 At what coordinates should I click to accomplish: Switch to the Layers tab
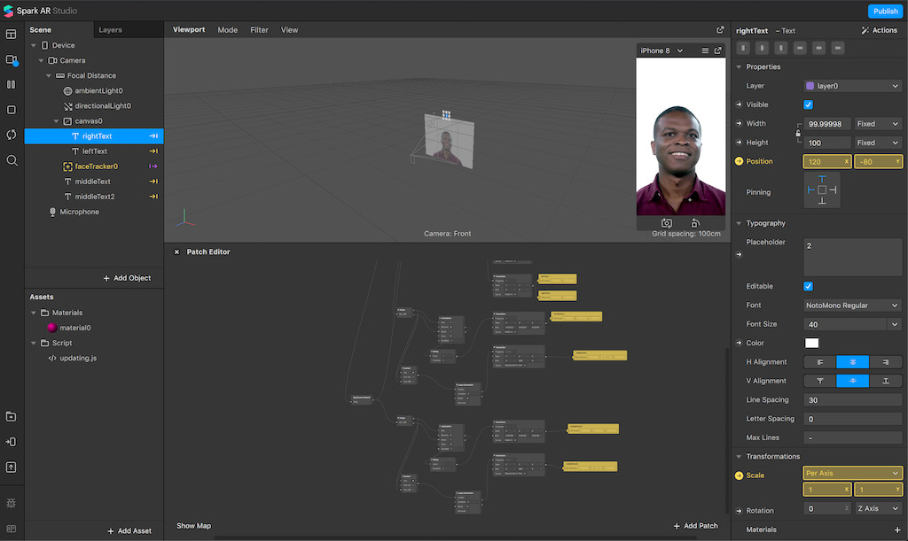tap(110, 30)
